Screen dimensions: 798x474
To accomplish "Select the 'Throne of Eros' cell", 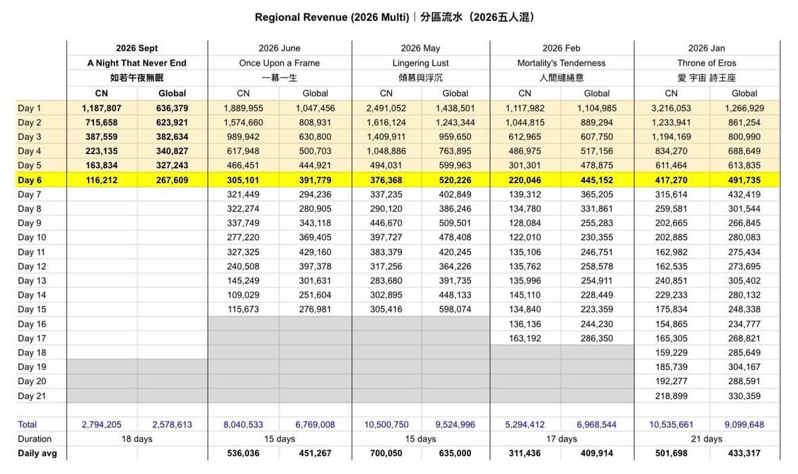I will click(707, 63).
